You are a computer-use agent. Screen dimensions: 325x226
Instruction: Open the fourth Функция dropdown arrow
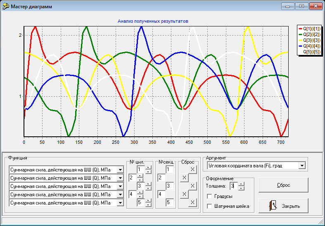click(x=120, y=195)
